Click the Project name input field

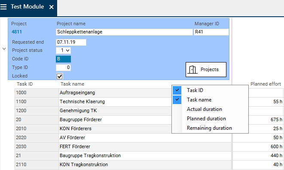[124, 32]
